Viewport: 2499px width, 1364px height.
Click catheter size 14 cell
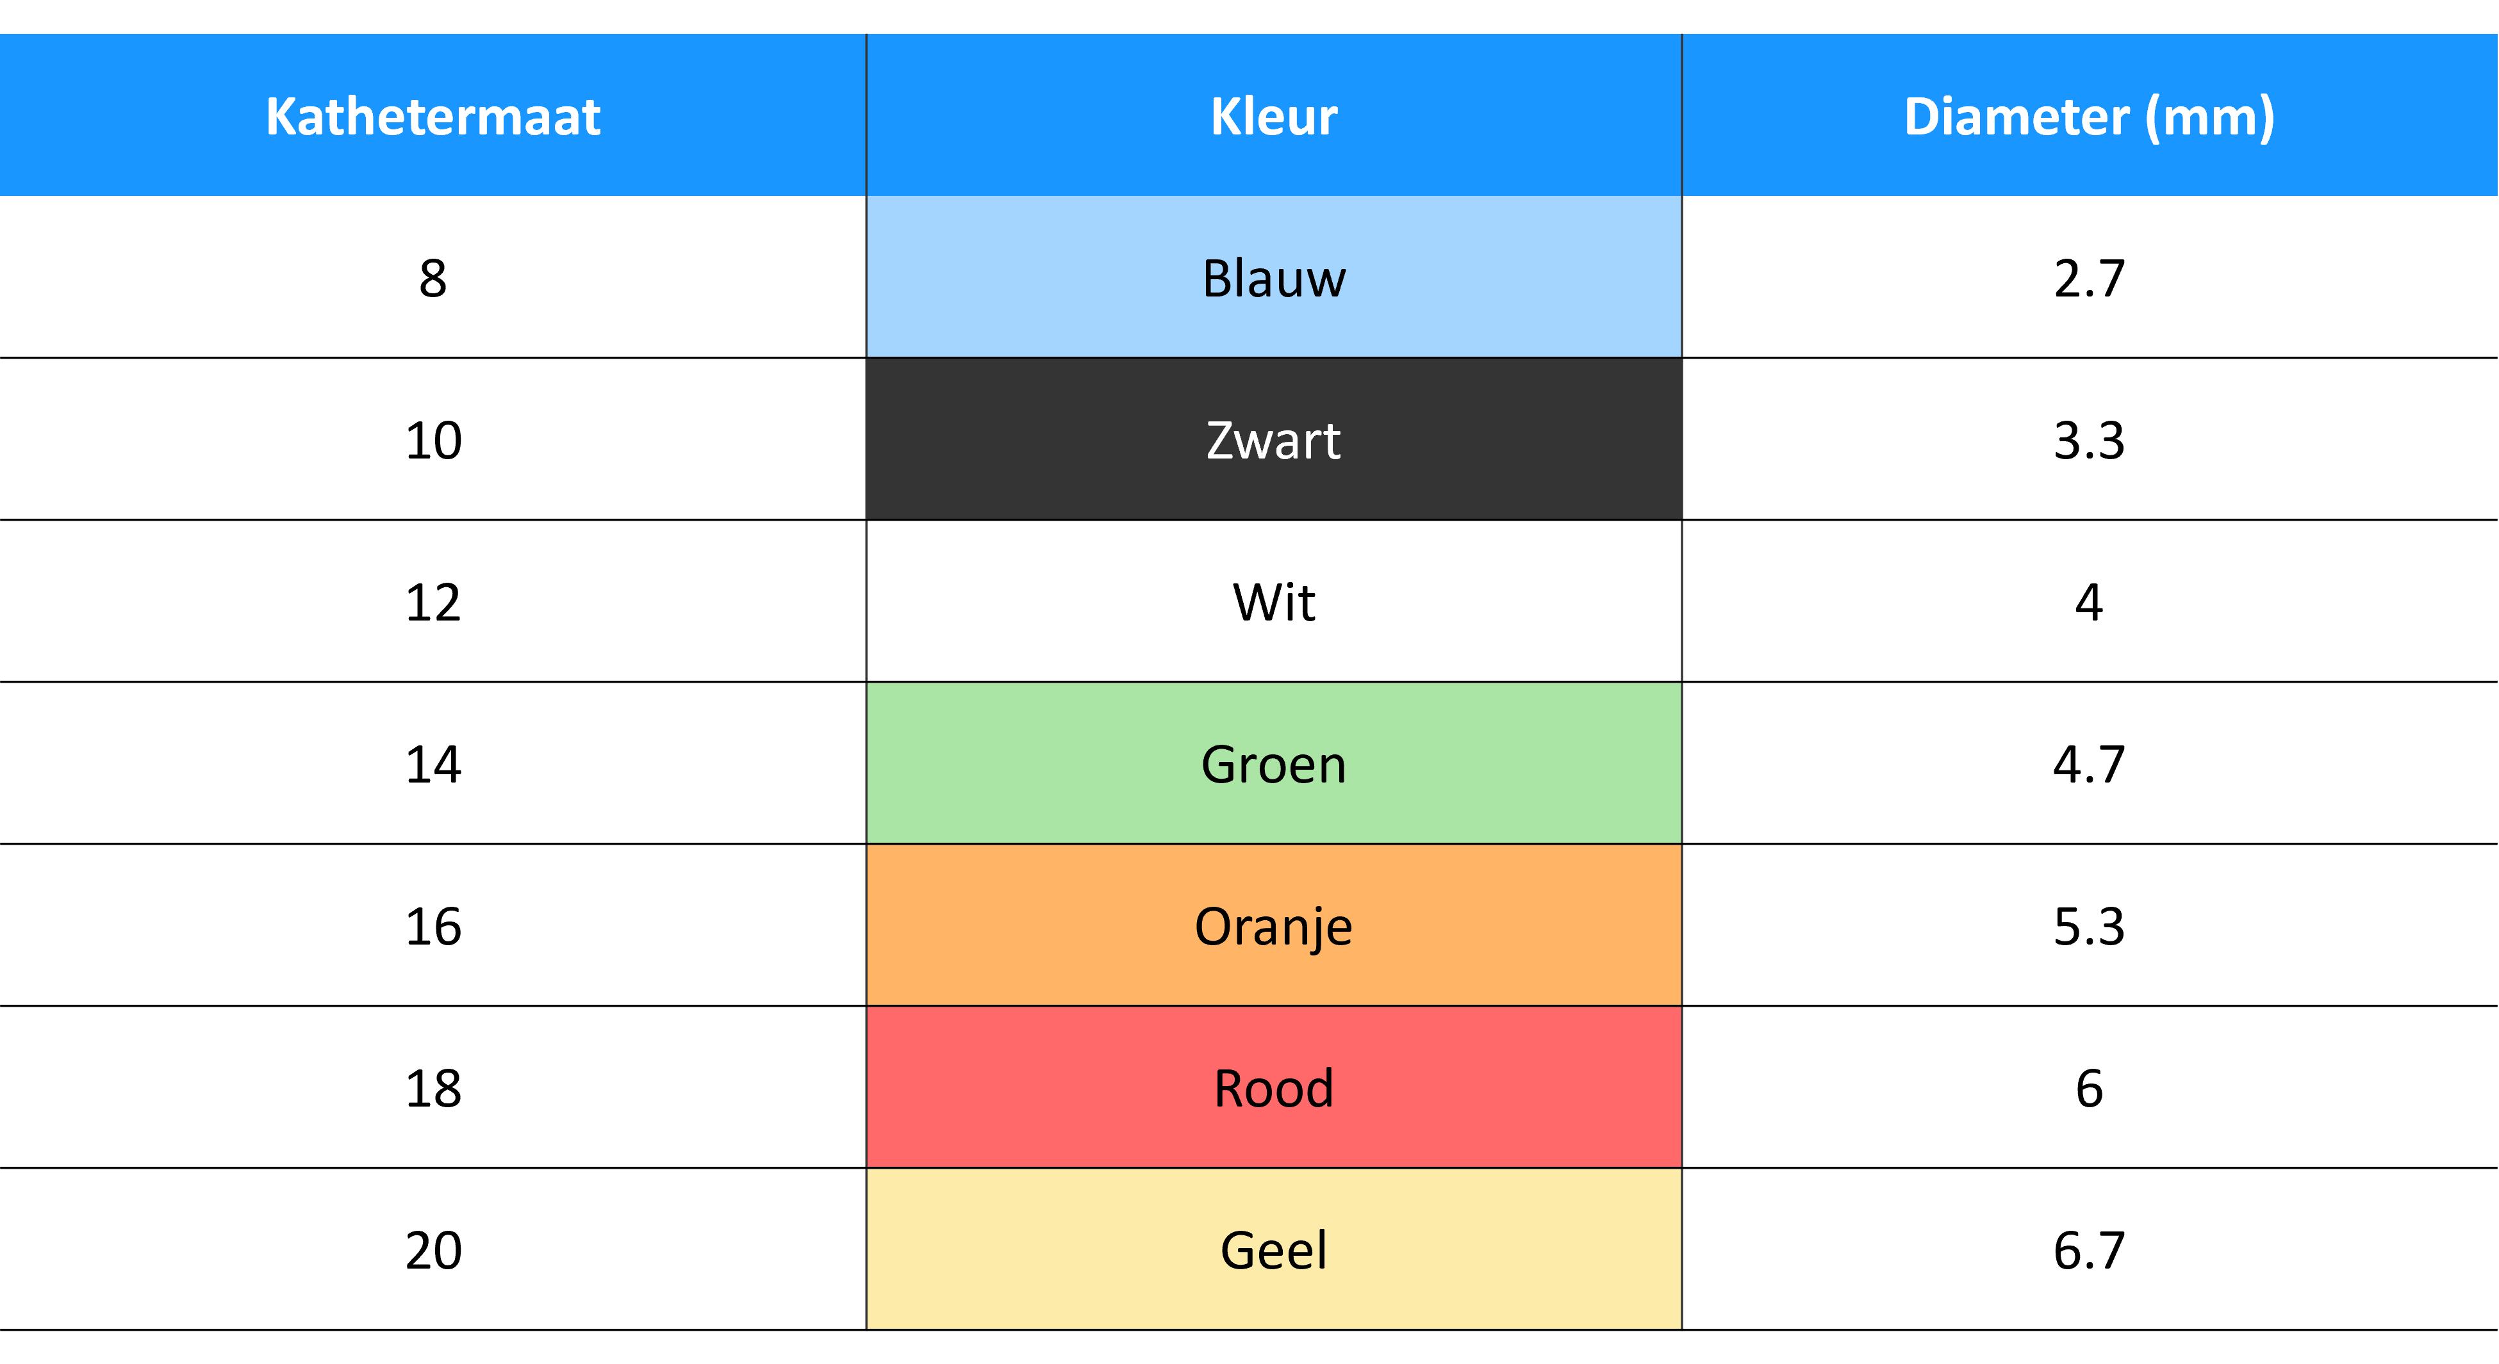(433, 763)
